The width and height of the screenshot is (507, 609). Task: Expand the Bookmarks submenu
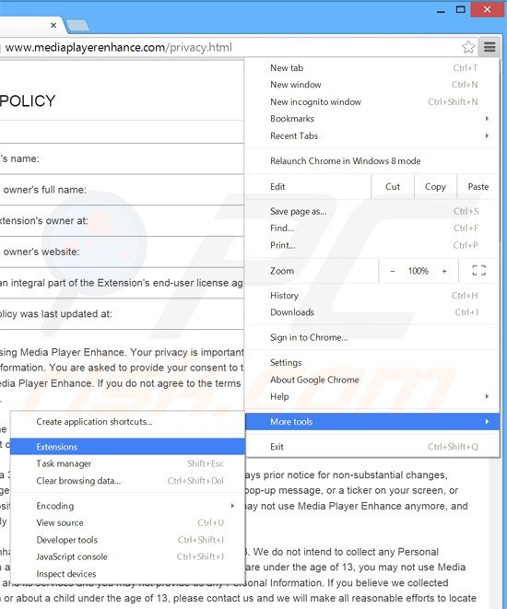372,119
